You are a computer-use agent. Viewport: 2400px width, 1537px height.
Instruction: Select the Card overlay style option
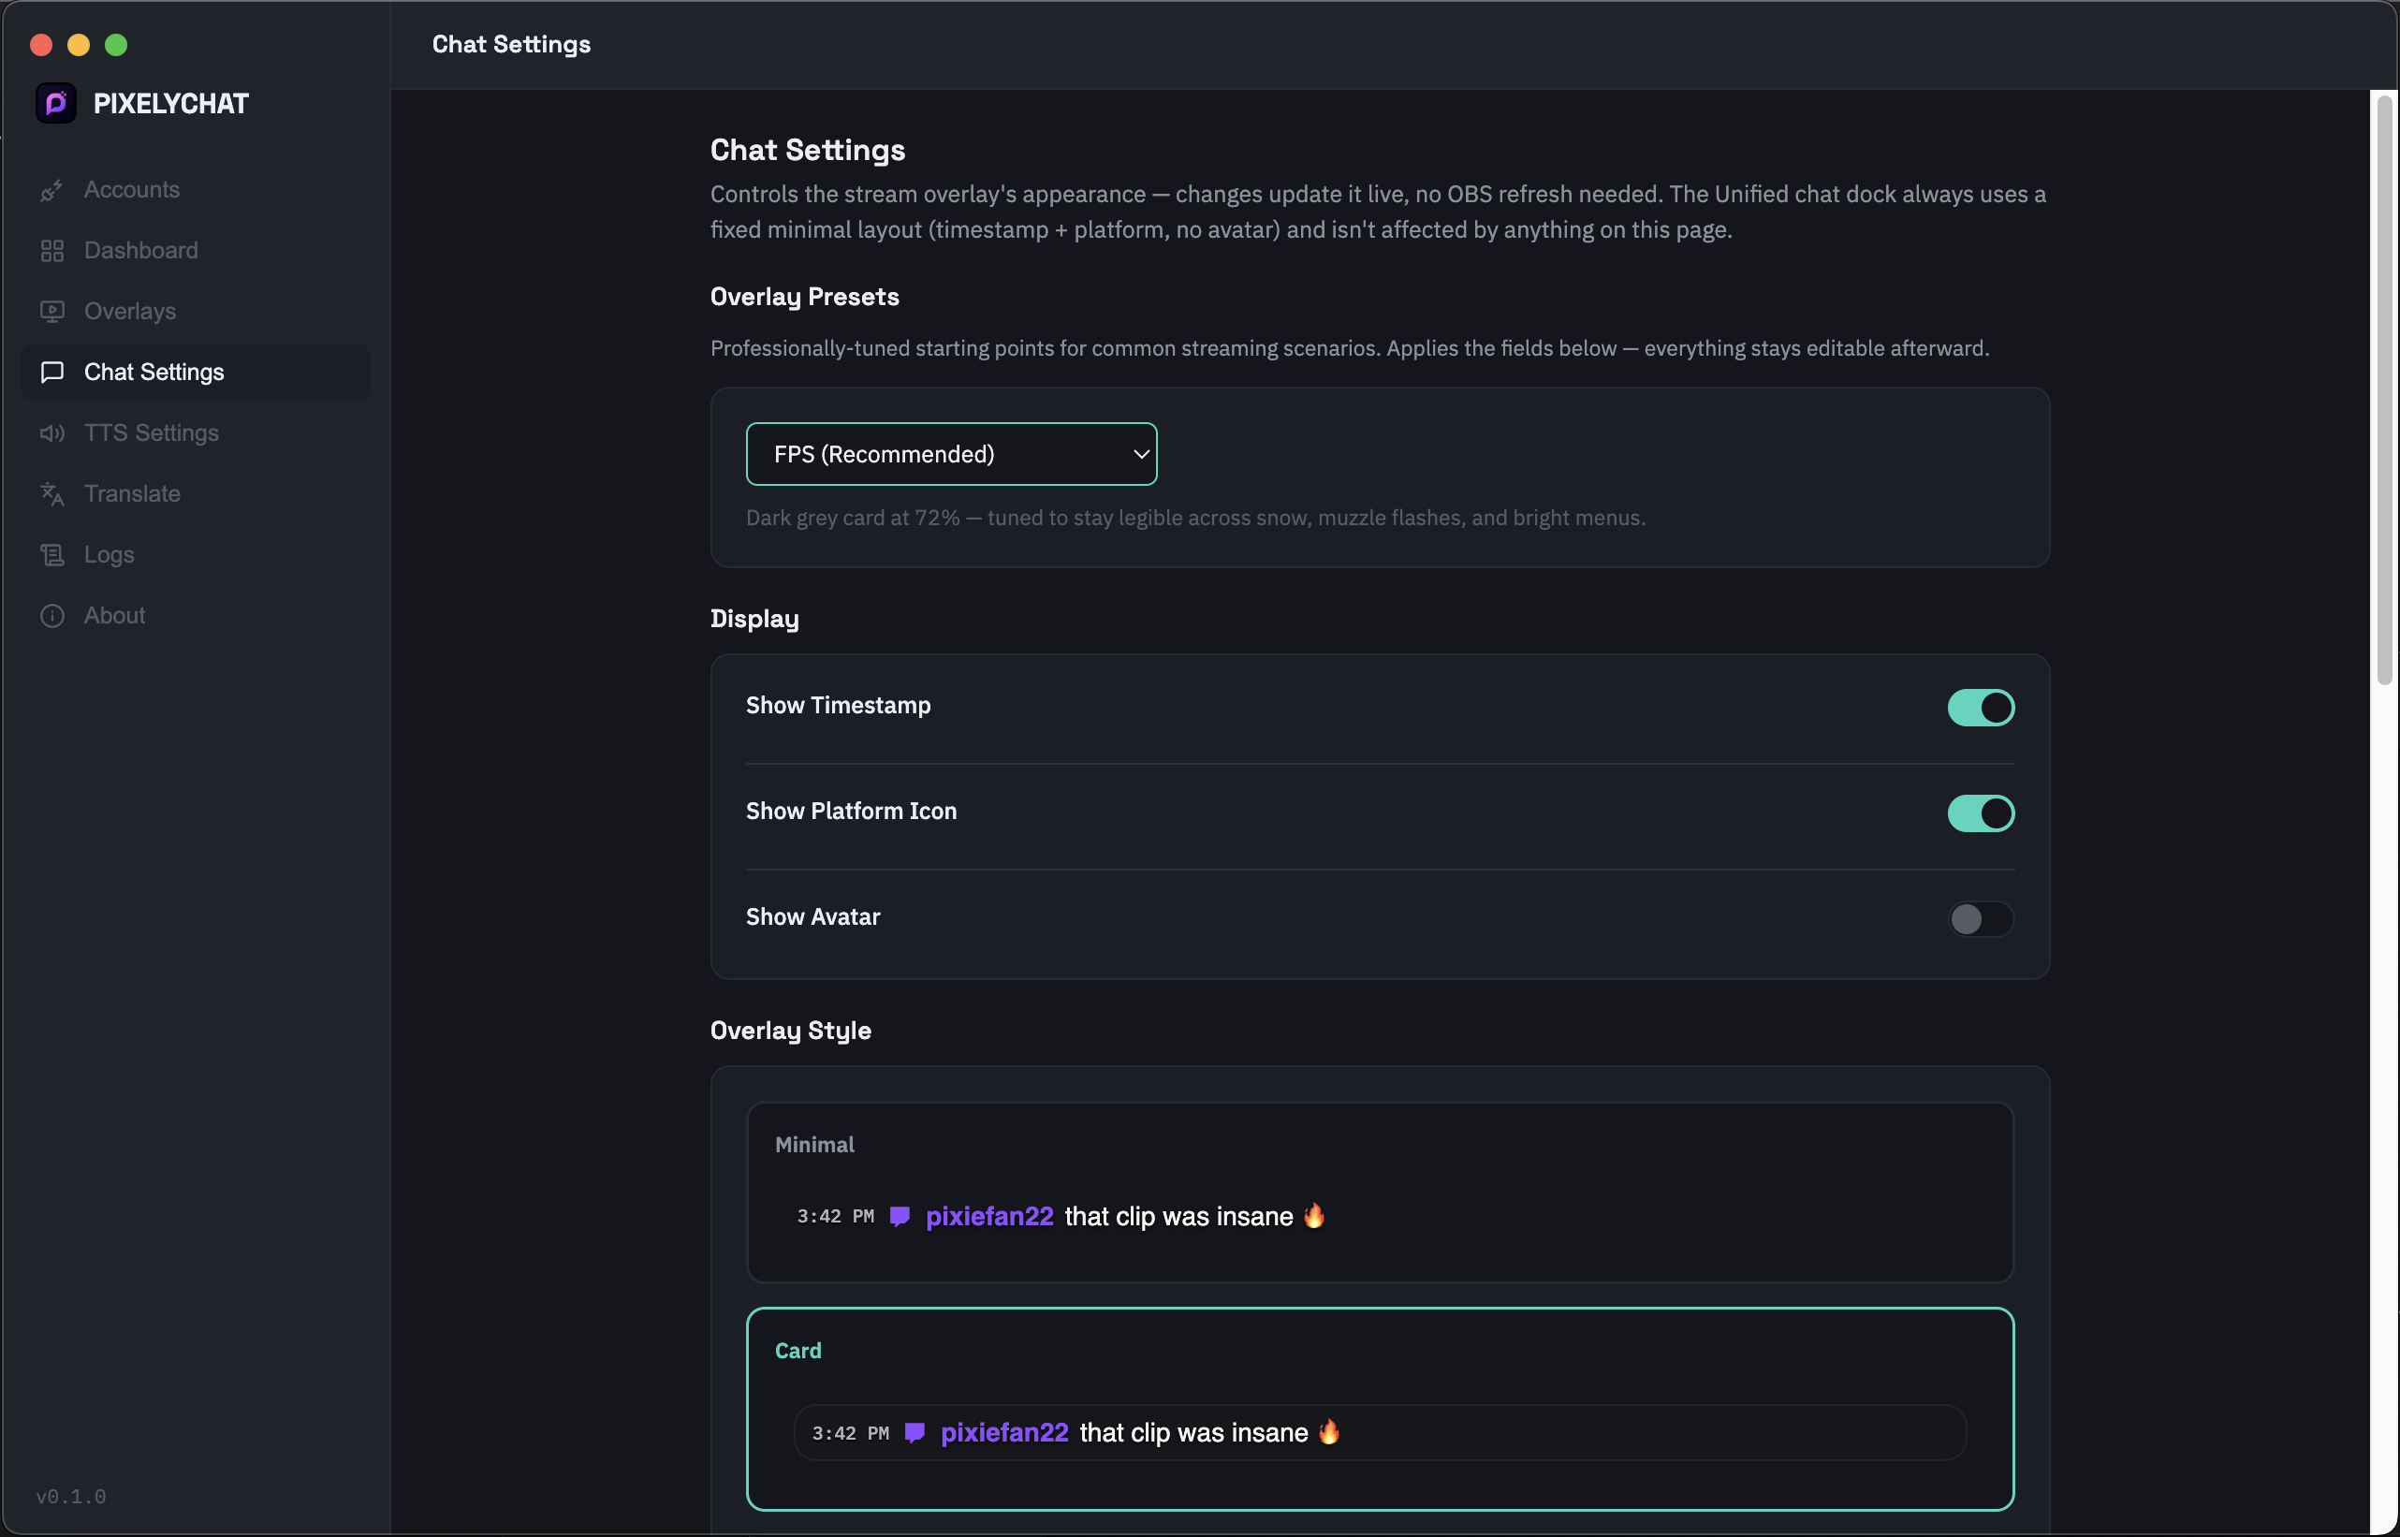click(1380, 1410)
